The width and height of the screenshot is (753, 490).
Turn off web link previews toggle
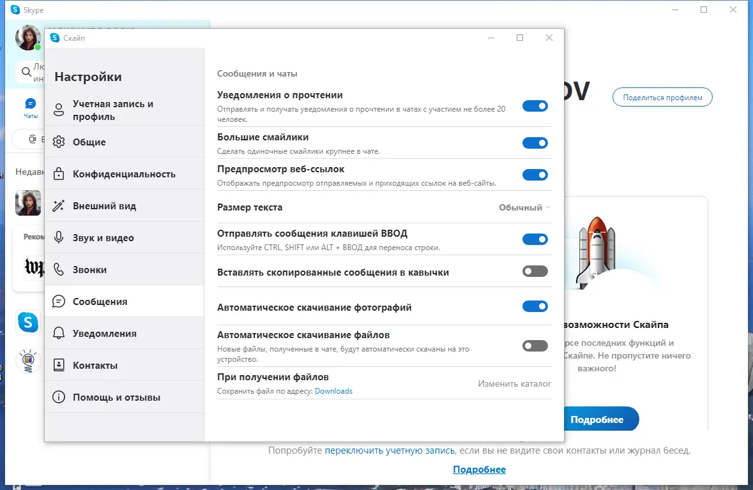coord(535,175)
